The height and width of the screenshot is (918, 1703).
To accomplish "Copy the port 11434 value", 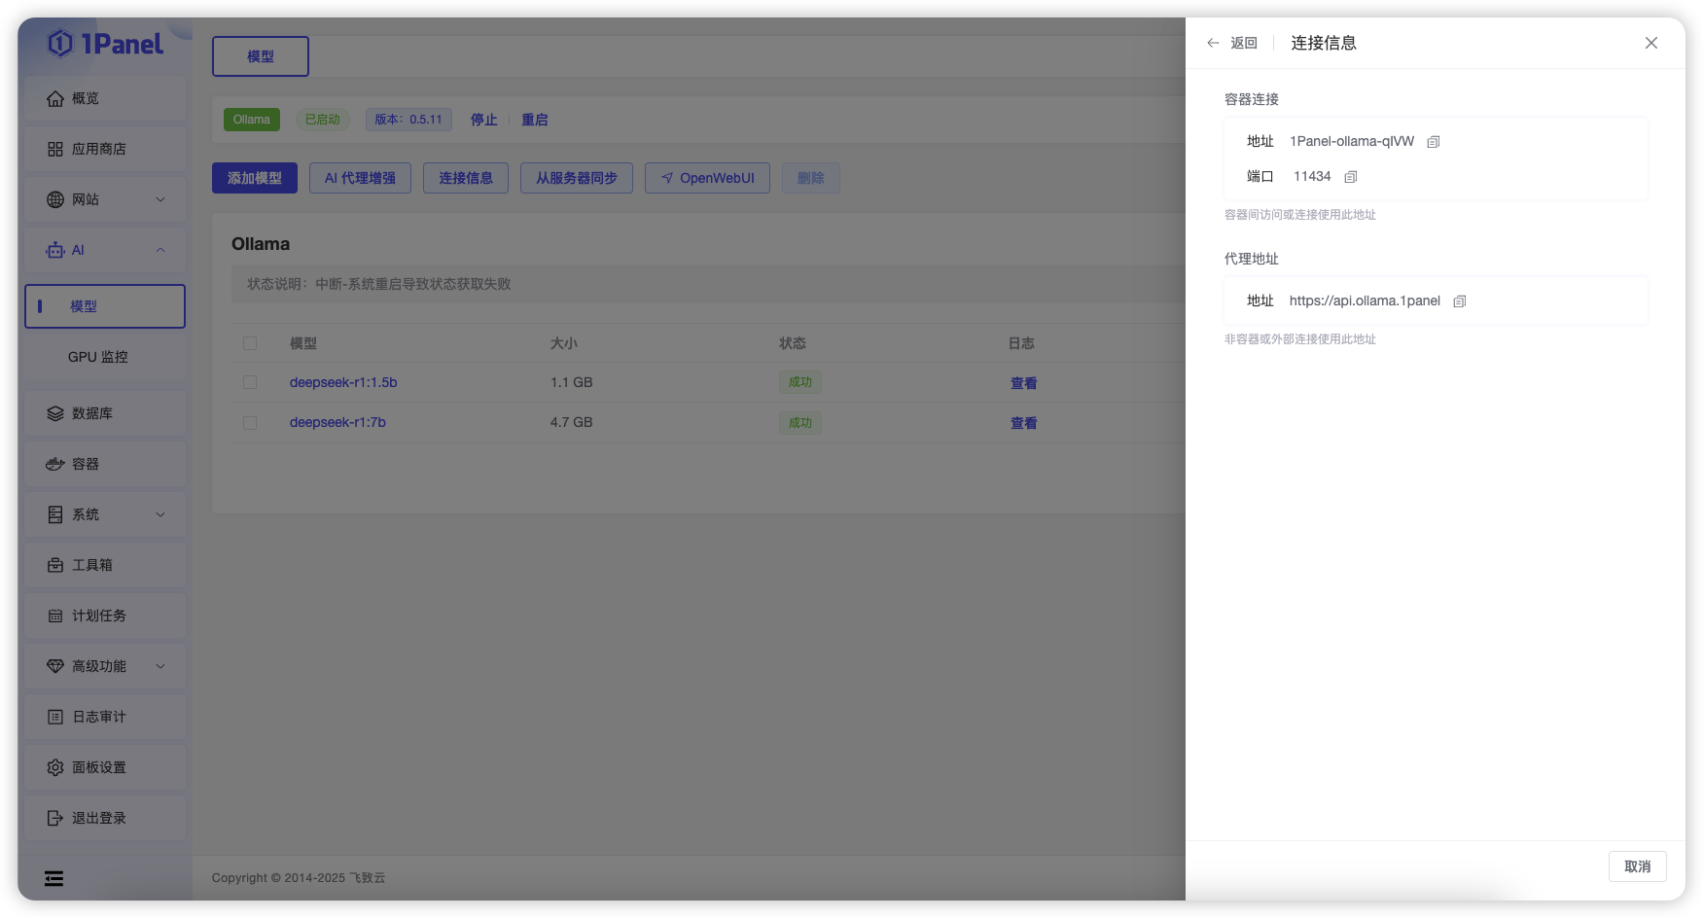I will (x=1350, y=177).
